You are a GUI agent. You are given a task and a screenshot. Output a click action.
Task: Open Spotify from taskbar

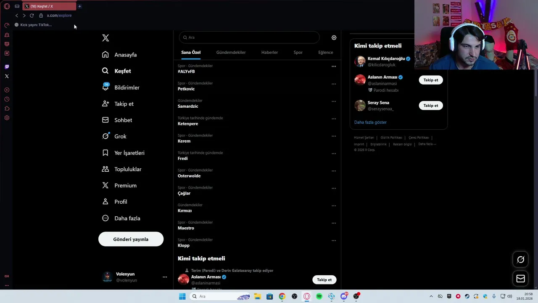(x=319, y=296)
